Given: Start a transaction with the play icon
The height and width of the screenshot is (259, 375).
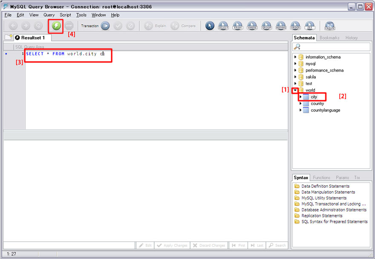Looking at the screenshot, I should [x=105, y=26].
